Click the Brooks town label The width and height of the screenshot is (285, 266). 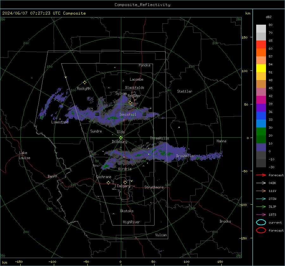225,221
